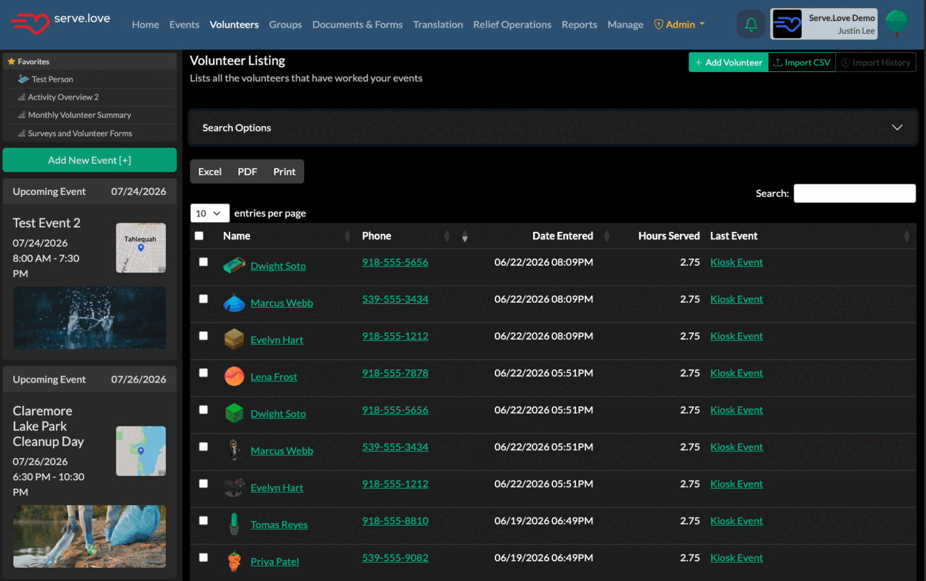Click the green tree avatar icon
Screen dimensions: 926x581
point(897,24)
